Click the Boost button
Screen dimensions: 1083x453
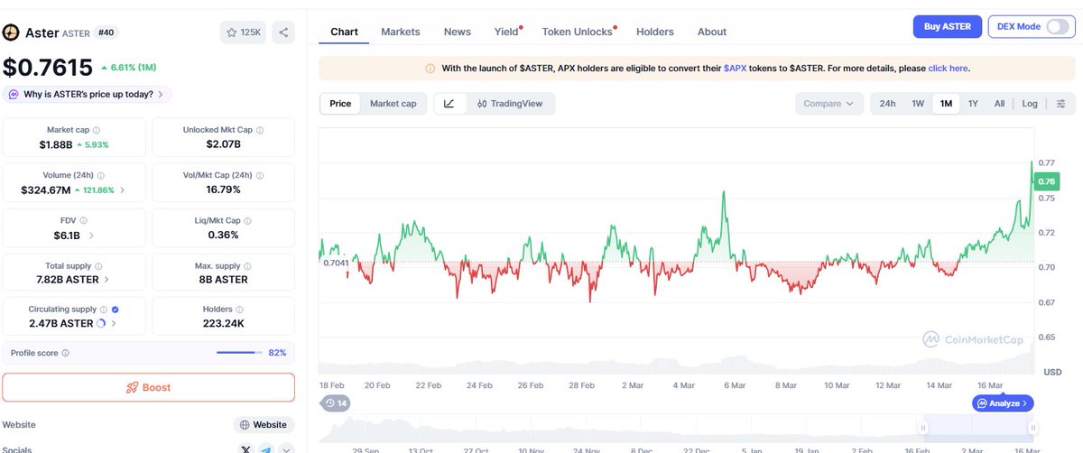click(148, 387)
